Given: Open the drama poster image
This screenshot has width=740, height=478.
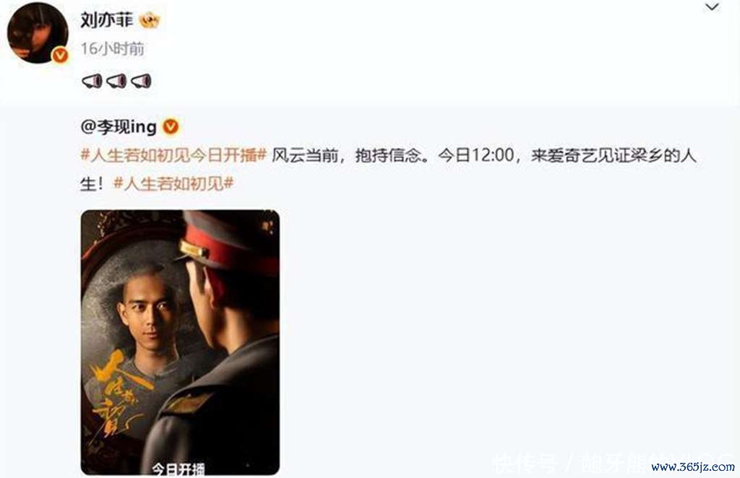Looking at the screenshot, I should (x=180, y=342).
